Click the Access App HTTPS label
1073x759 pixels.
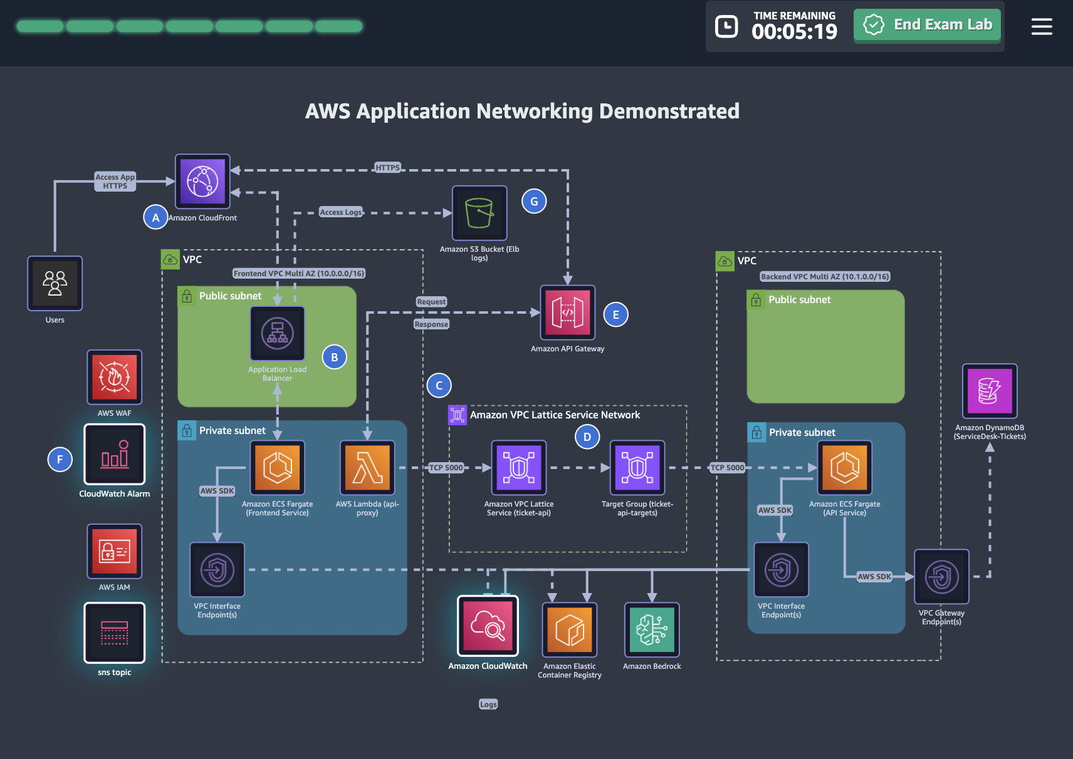[115, 182]
